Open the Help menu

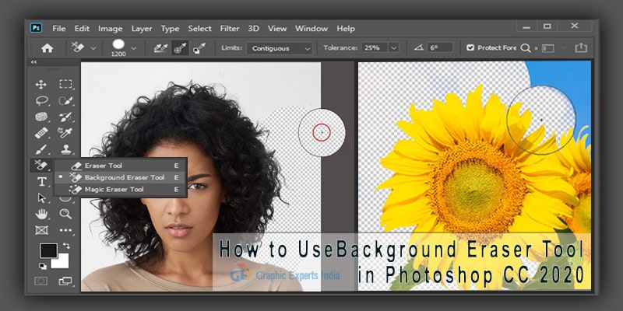(346, 29)
